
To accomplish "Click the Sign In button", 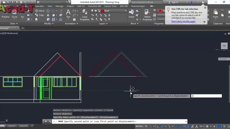I will click(x=174, y=2).
